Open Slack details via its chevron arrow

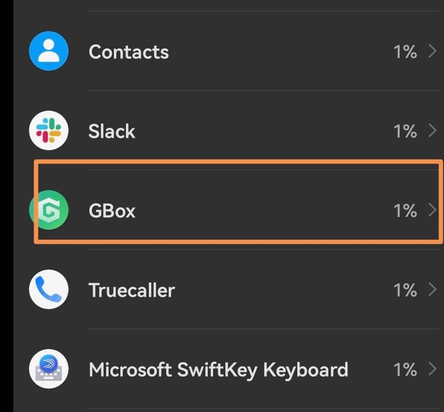[432, 131]
